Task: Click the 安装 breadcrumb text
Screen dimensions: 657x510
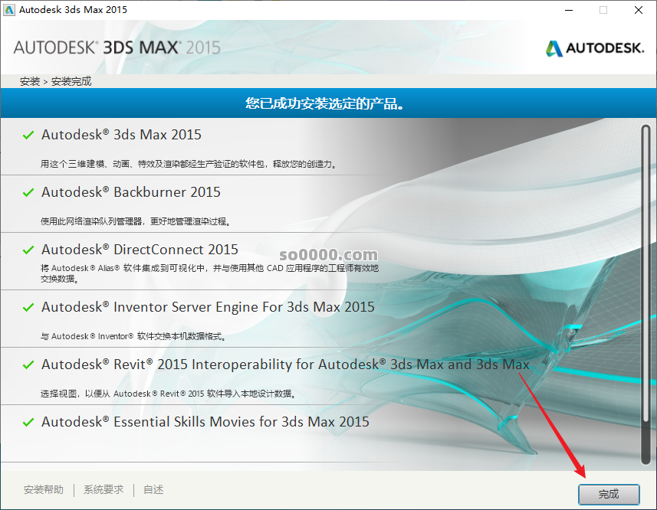Action: pyautogui.click(x=30, y=81)
